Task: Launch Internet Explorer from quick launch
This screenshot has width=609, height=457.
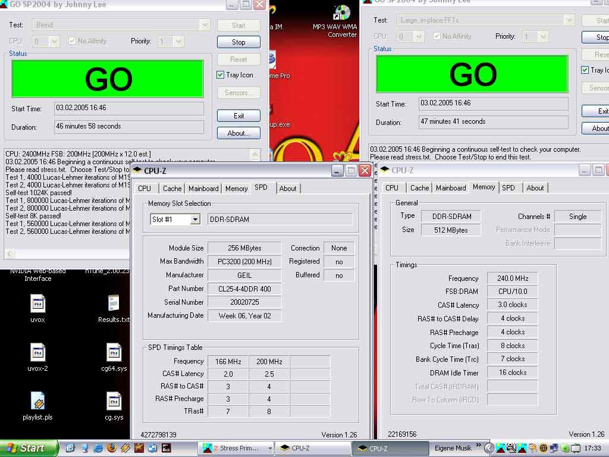Action: click(98, 448)
